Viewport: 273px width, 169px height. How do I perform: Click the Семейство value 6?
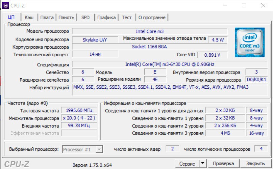[83, 72]
